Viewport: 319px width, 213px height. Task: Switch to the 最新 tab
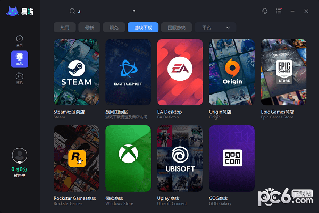(89, 28)
